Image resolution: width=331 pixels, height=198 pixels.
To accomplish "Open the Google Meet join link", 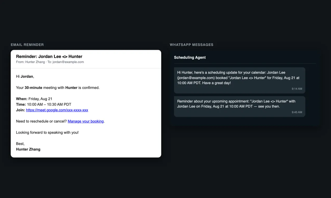I will (x=57, y=110).
